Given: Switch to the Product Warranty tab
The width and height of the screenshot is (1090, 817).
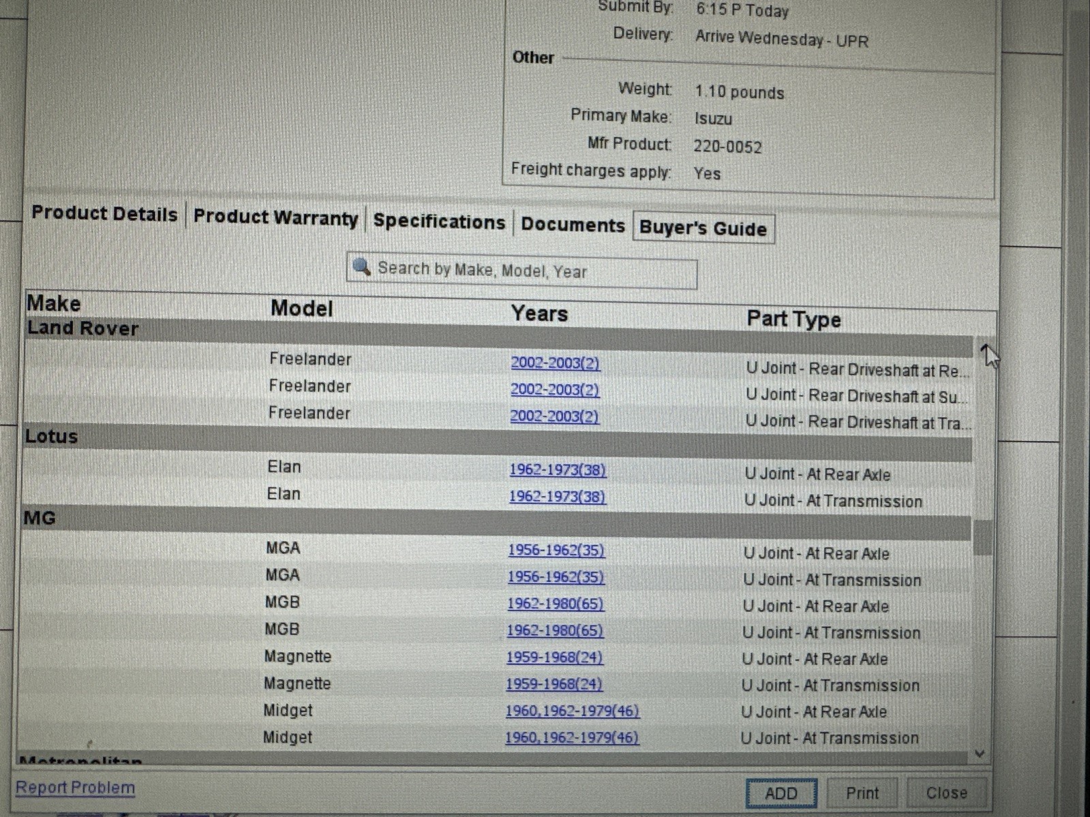Looking at the screenshot, I should click(275, 217).
